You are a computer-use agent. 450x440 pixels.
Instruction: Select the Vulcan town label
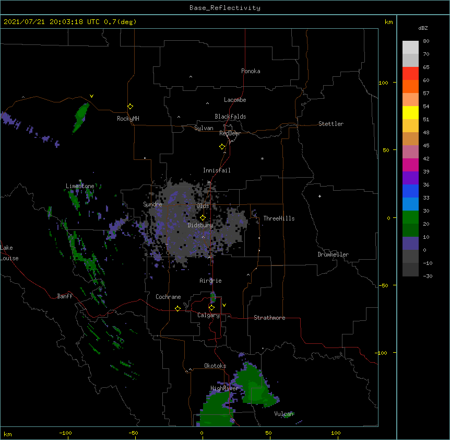283,414
